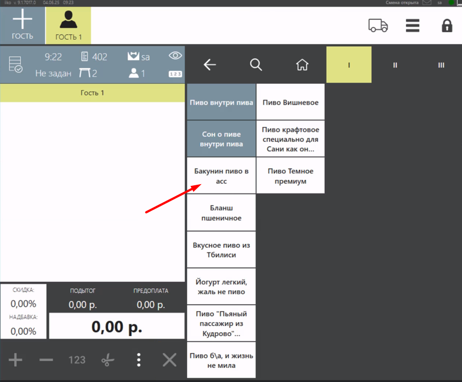Add Бакунин пиво в асс to order
This screenshot has height=382, width=462.
tap(221, 175)
